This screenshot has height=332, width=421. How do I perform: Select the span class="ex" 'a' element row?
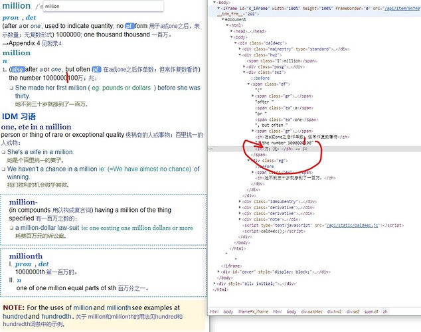(284, 108)
